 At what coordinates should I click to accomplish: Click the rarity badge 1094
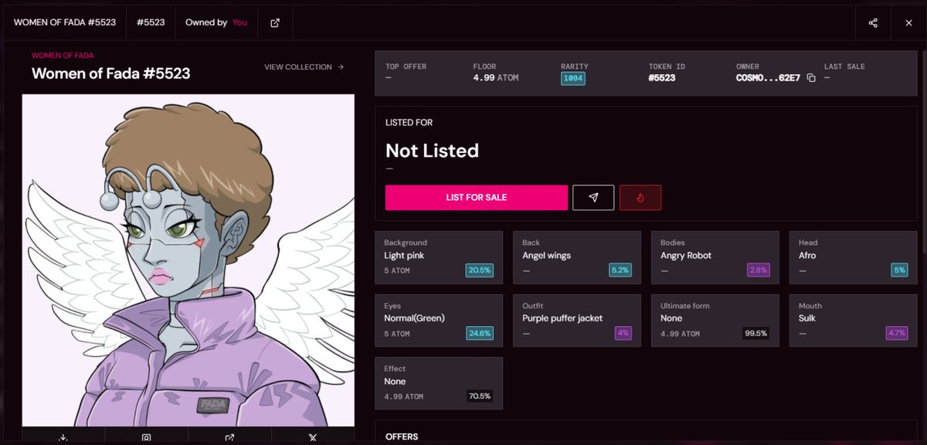573,79
